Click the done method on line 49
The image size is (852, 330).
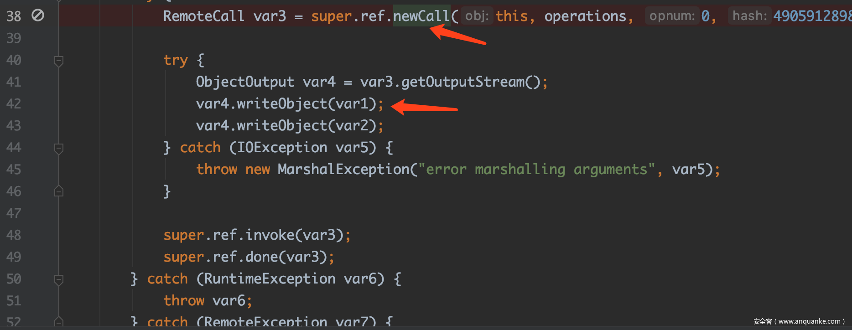pos(262,257)
